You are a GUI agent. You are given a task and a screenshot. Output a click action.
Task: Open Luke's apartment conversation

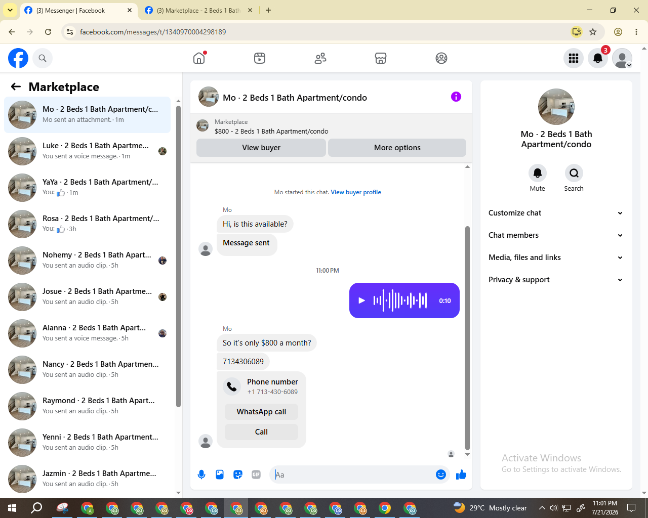point(88,151)
